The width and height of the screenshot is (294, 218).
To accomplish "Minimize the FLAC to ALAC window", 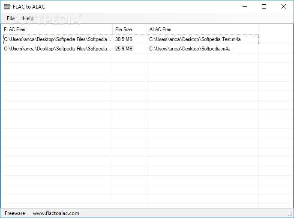I will [x=244, y=6].
